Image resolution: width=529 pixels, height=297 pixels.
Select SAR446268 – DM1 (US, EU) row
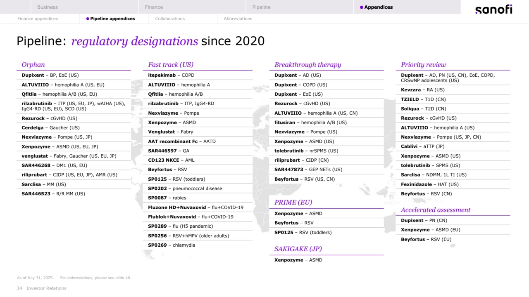pyautogui.click(x=74, y=165)
